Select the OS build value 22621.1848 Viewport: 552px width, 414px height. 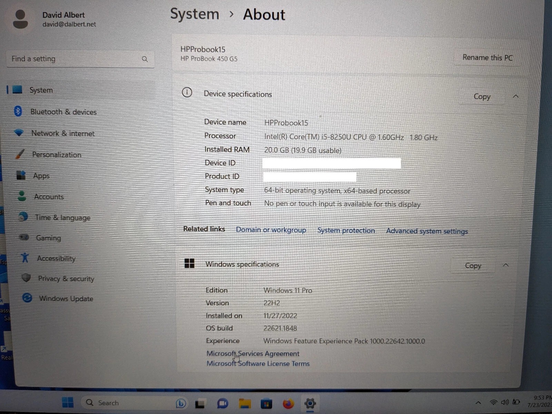[280, 328]
